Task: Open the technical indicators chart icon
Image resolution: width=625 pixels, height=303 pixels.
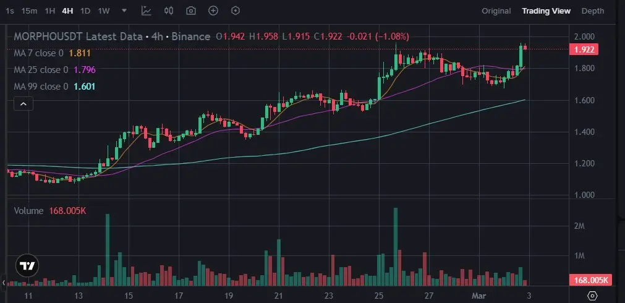Action: pos(146,11)
